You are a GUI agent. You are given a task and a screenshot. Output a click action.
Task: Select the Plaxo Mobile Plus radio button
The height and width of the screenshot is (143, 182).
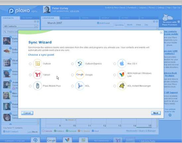point(30,86)
